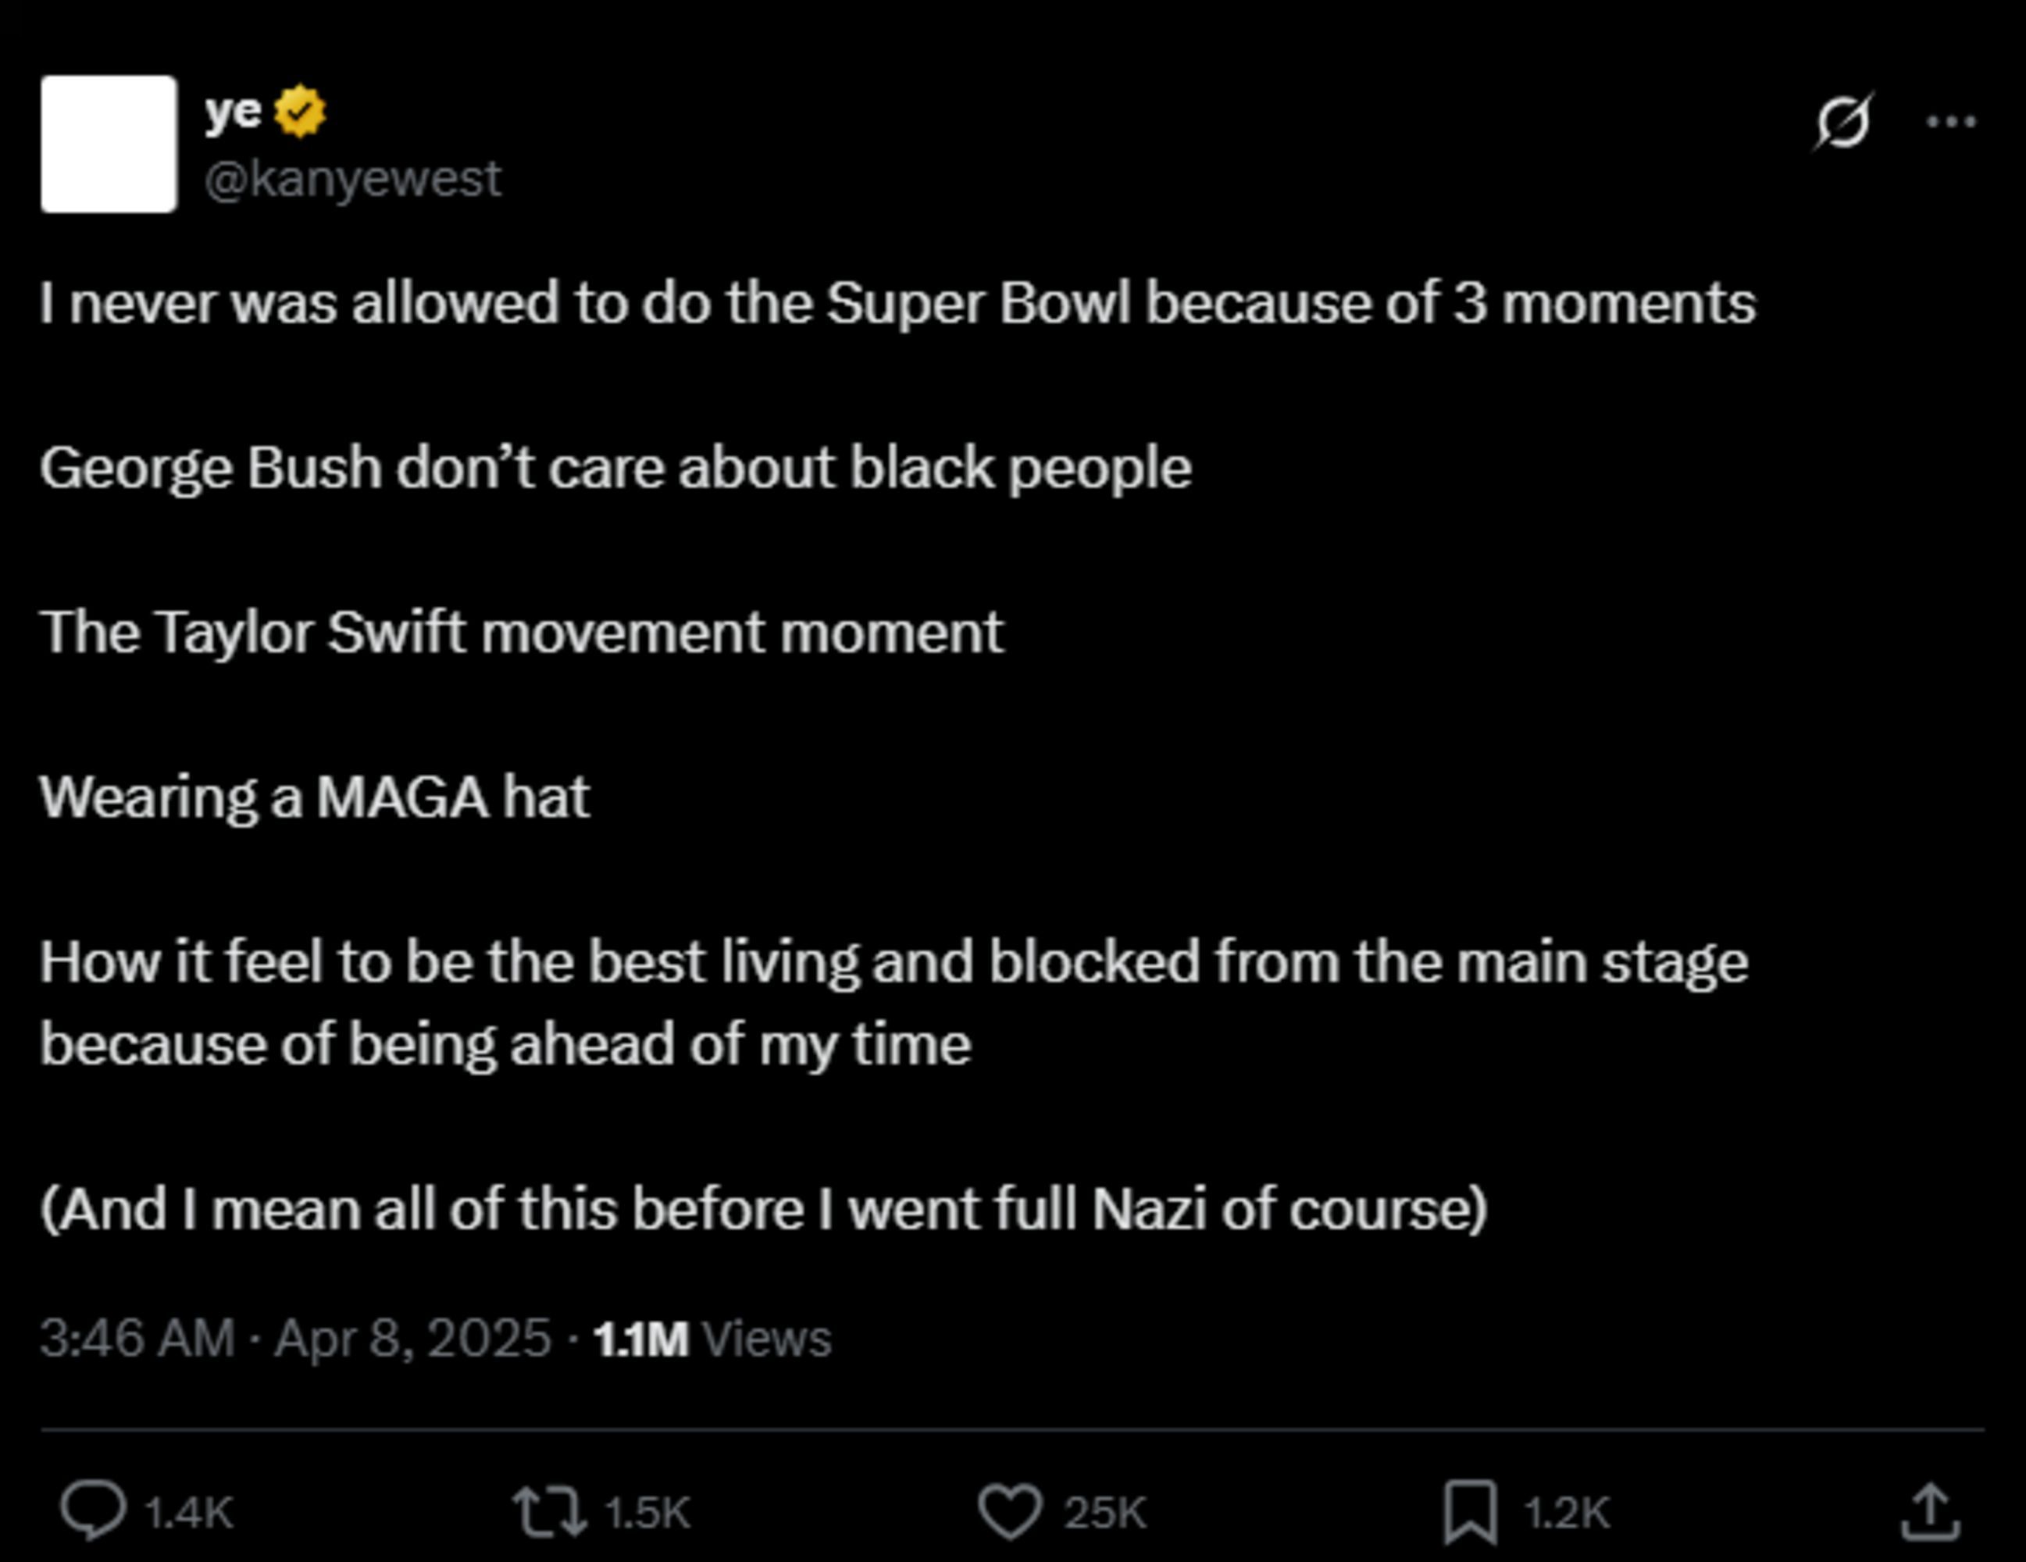Click the reply speech bubble icon

coord(93,1511)
